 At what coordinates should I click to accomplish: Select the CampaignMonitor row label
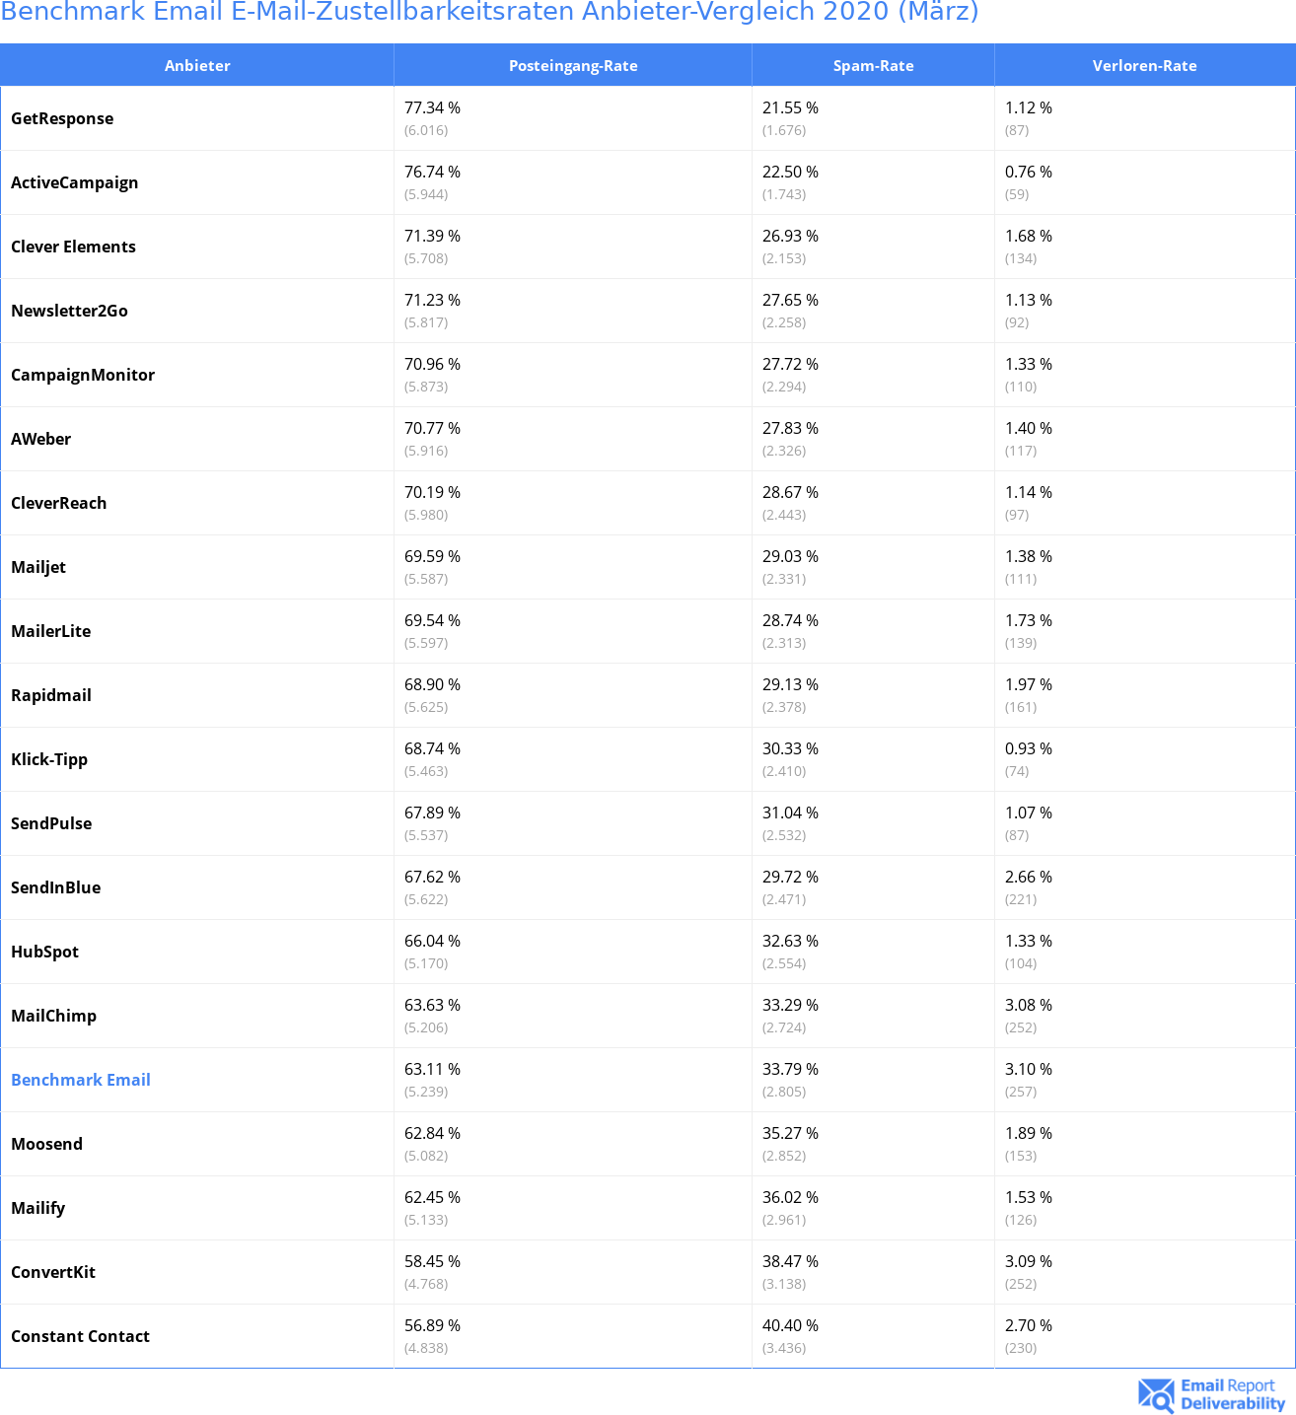pyautogui.click(x=83, y=375)
